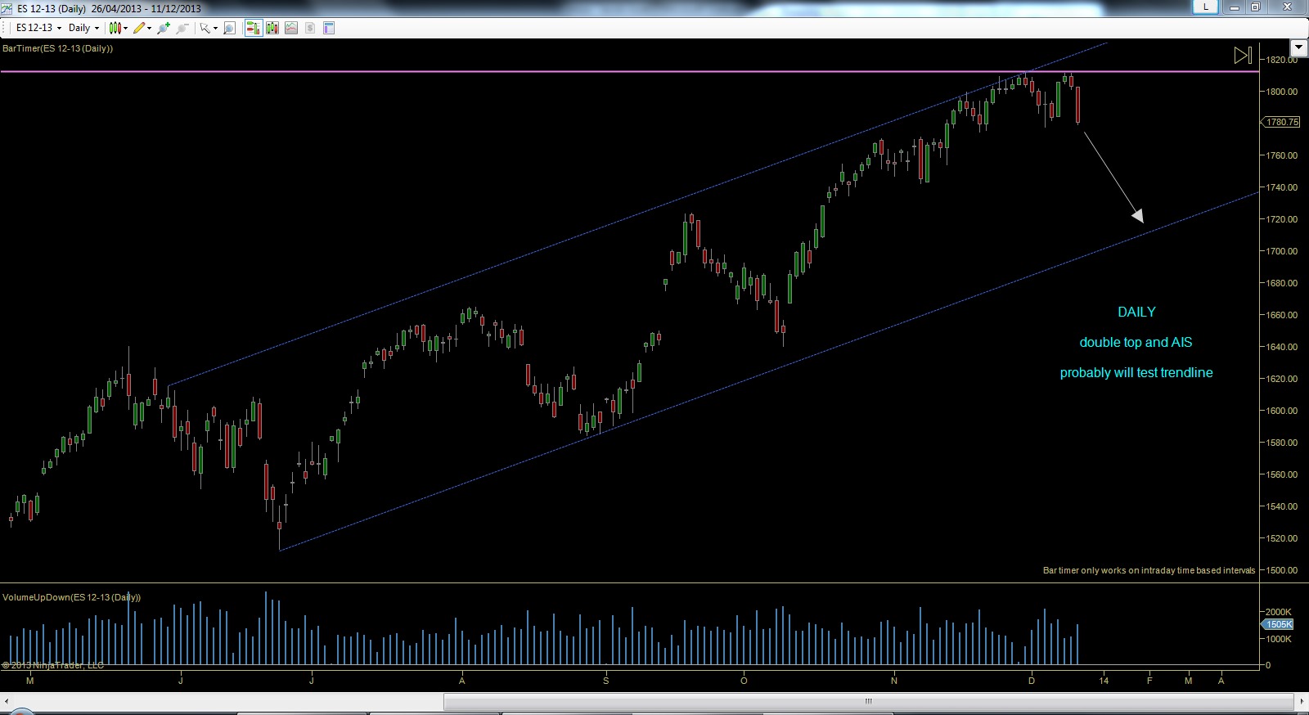1309x715 pixels.
Task: Click the horizontal scrollbar right arrow
Action: pos(1302,701)
